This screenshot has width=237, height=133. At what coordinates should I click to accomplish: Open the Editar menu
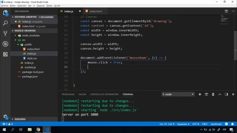pyautogui.click(x=13, y=6)
